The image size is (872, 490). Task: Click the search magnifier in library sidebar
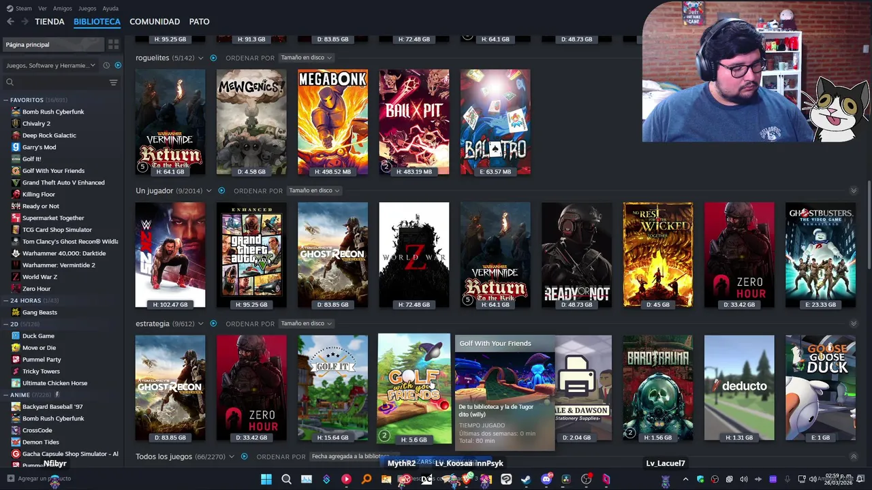click(x=10, y=82)
